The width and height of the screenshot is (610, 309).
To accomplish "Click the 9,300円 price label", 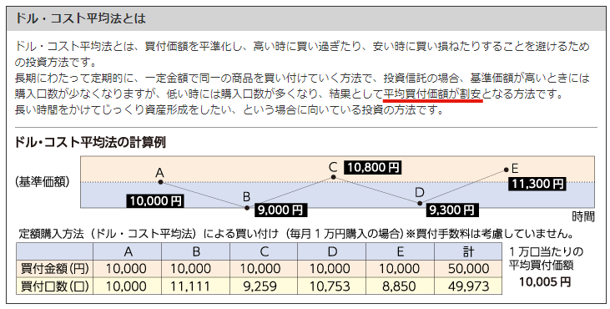I will coord(451,210).
